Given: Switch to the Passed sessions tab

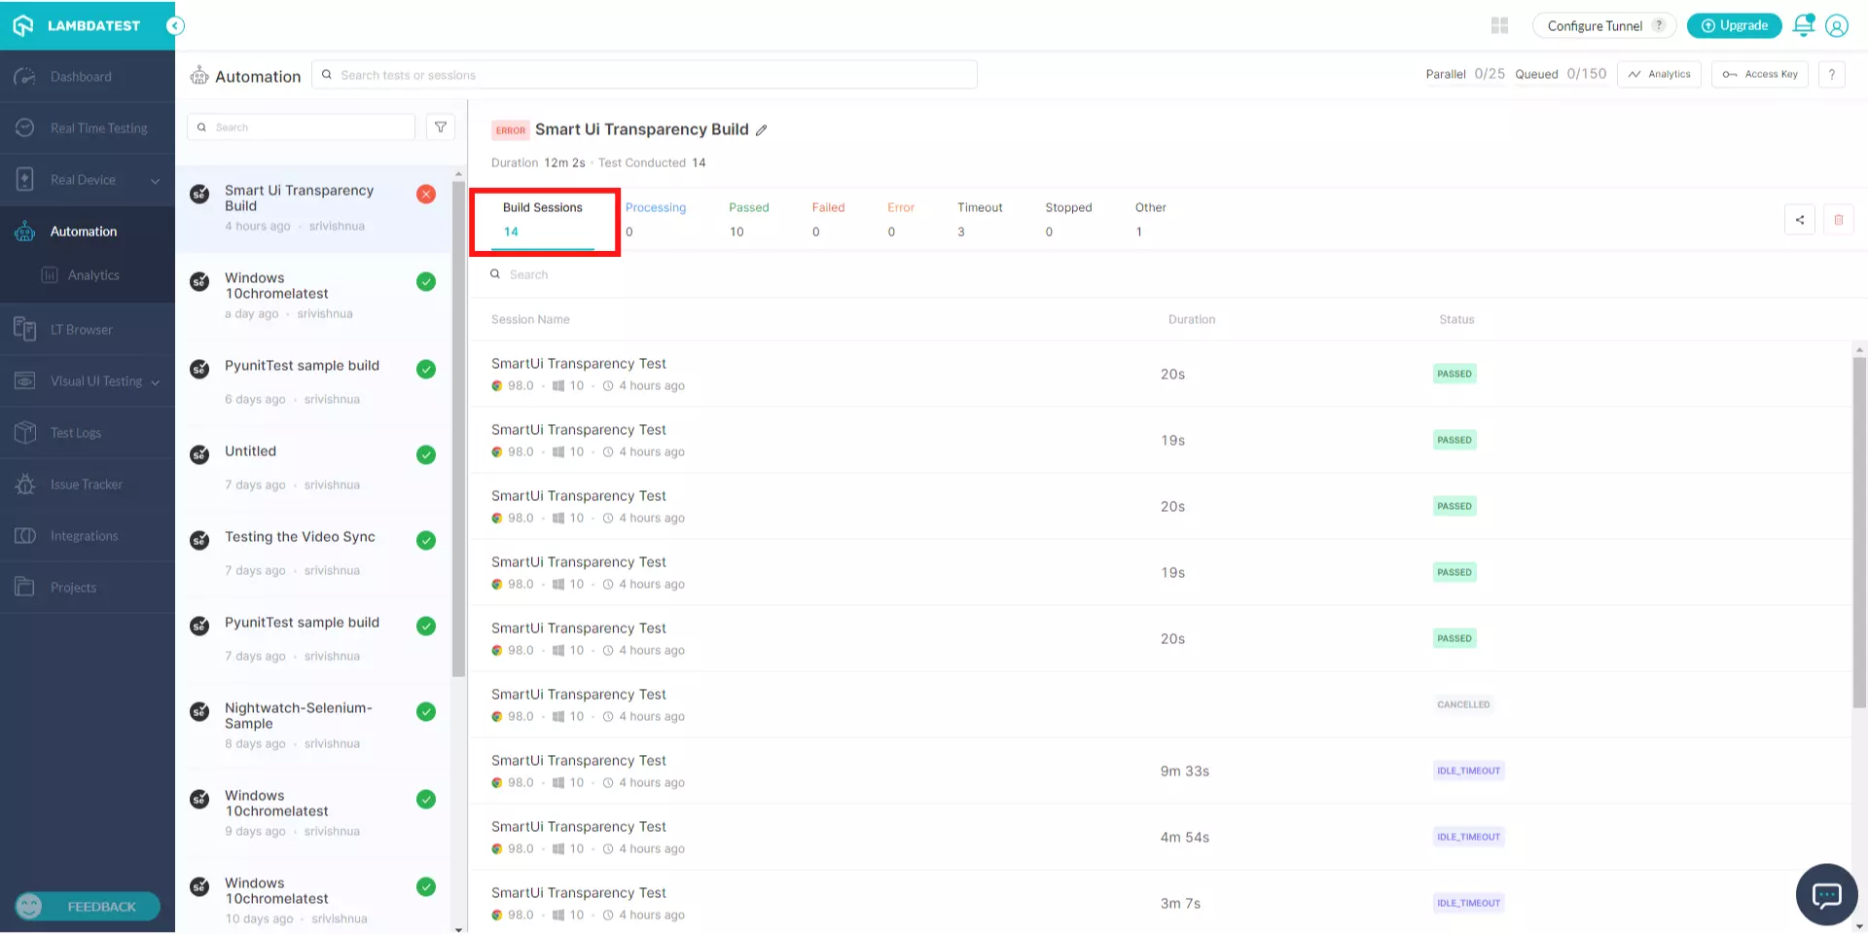Looking at the screenshot, I should 748,219.
